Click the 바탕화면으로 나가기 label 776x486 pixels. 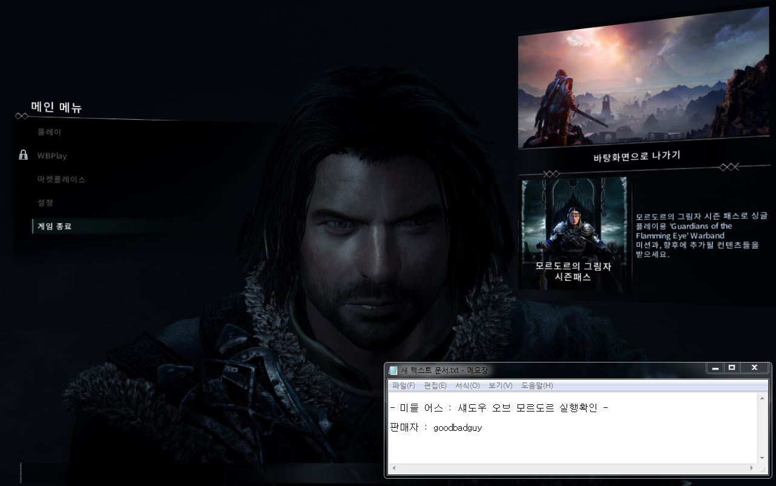(x=637, y=156)
